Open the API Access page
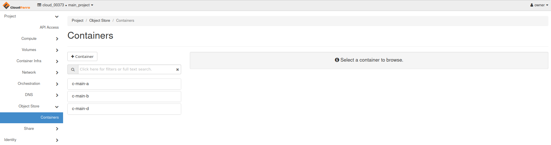This screenshot has height=145, width=551. [x=49, y=28]
